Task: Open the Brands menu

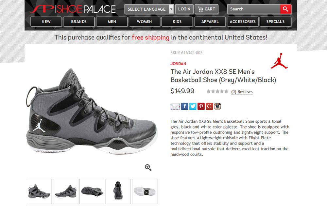Action: [79, 22]
